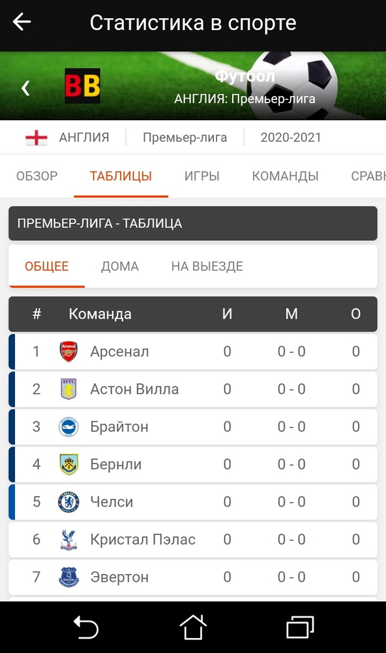This screenshot has height=653, width=386.
Task: Switch to the ДОМА standings view
Action: tap(120, 266)
